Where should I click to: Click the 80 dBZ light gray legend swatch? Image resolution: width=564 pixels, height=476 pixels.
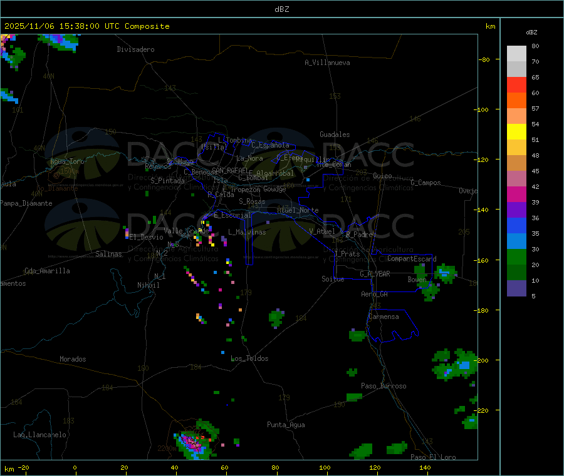(516, 53)
